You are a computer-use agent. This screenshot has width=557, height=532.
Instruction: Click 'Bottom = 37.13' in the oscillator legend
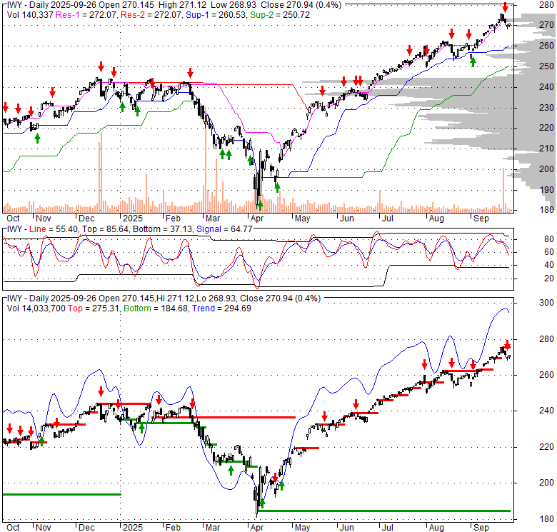(x=163, y=229)
